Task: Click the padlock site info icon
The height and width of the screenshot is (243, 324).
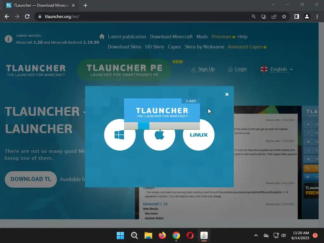Action: tap(40, 16)
